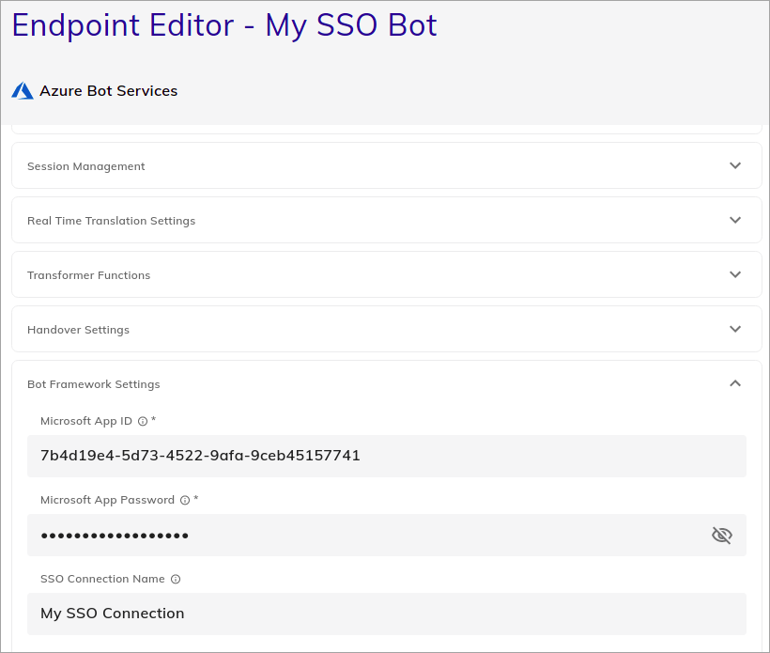The height and width of the screenshot is (653, 770).
Task: Open info tooltip next to Microsoft App Password
Action: [185, 500]
